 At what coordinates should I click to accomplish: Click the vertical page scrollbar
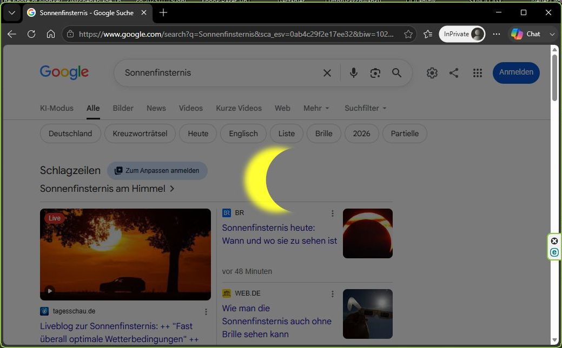tap(555, 77)
